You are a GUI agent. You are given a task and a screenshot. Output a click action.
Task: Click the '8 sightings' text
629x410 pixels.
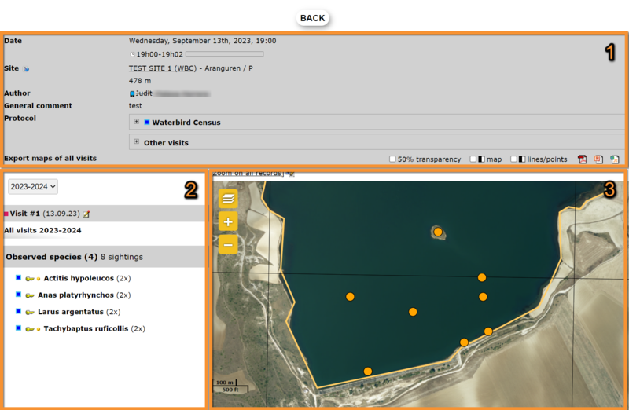[x=122, y=257]
